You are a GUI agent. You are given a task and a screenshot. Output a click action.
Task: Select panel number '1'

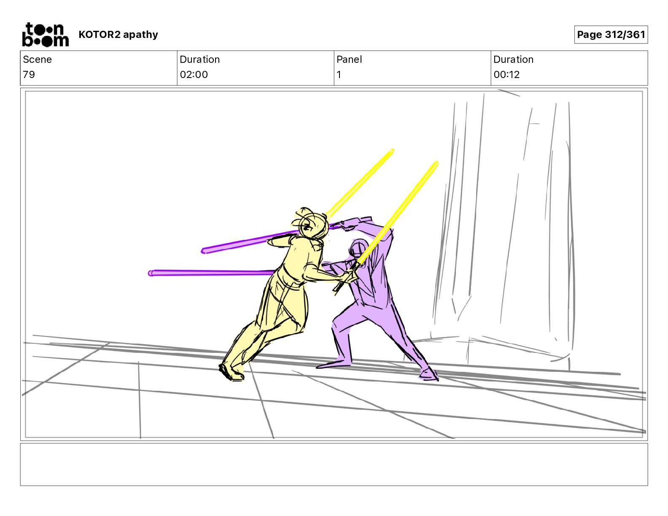coord(339,75)
